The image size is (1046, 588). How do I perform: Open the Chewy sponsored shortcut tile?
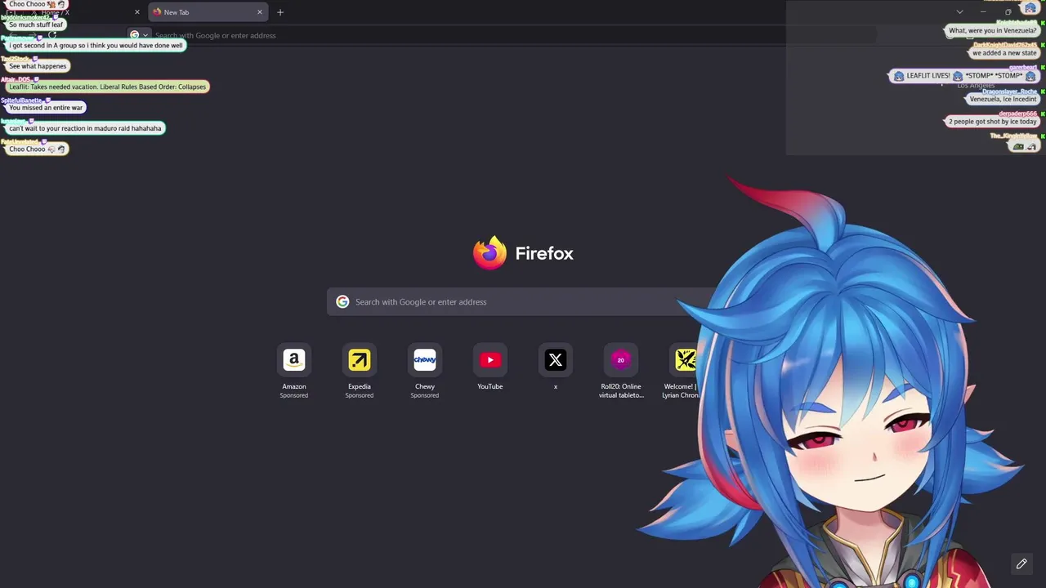[x=425, y=360]
